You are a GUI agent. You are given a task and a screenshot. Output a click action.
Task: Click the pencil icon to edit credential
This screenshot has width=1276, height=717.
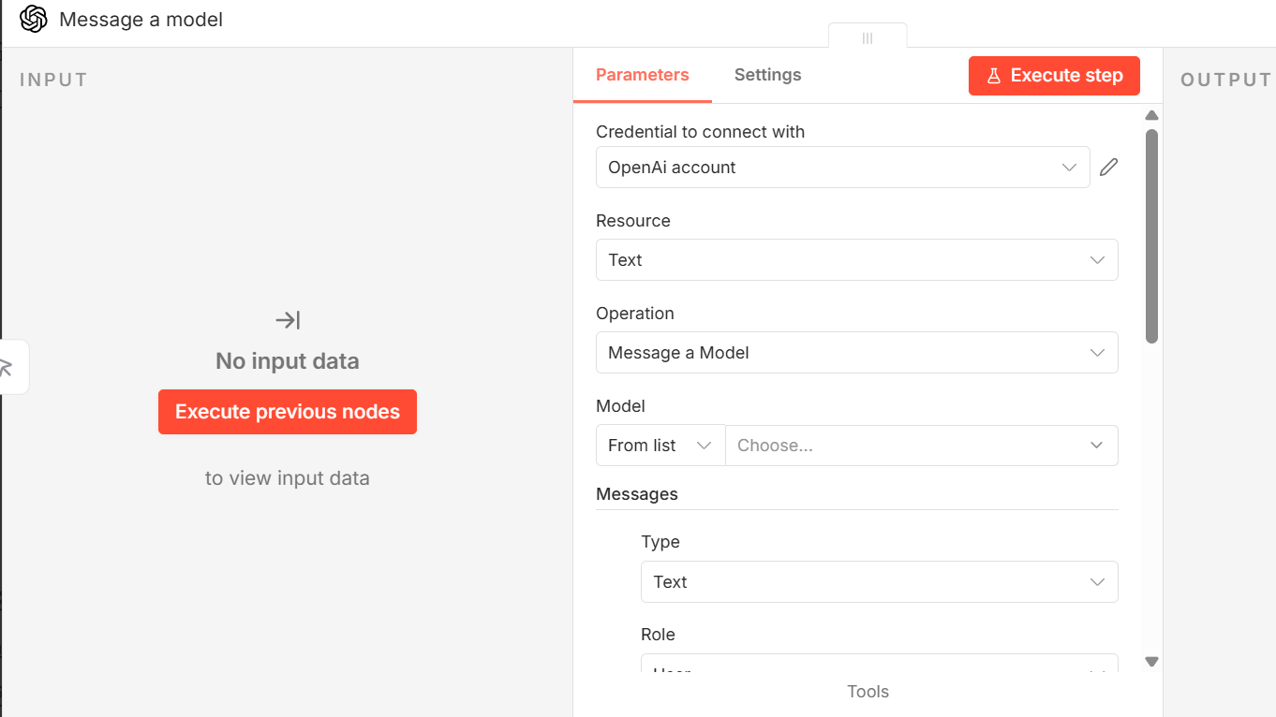pos(1108,168)
